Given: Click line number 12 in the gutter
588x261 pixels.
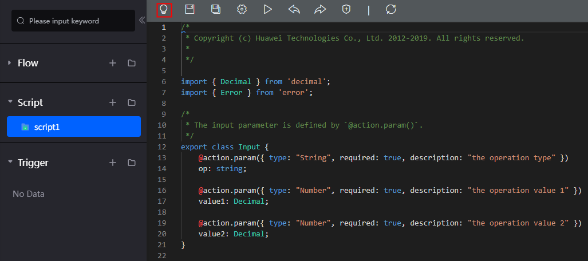Looking at the screenshot, I should 163,147.
